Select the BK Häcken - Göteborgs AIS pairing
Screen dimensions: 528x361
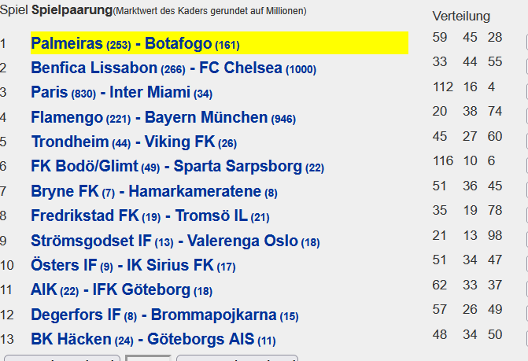point(153,339)
